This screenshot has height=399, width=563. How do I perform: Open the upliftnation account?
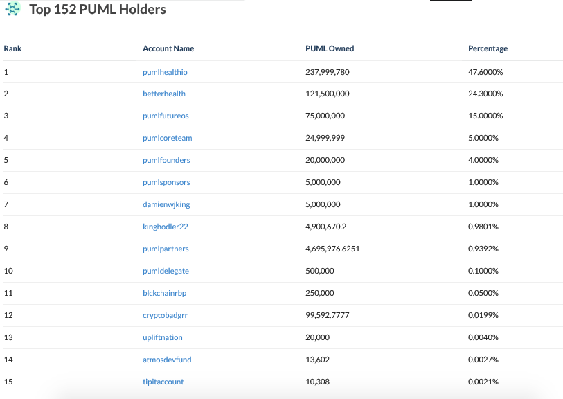tap(162, 337)
